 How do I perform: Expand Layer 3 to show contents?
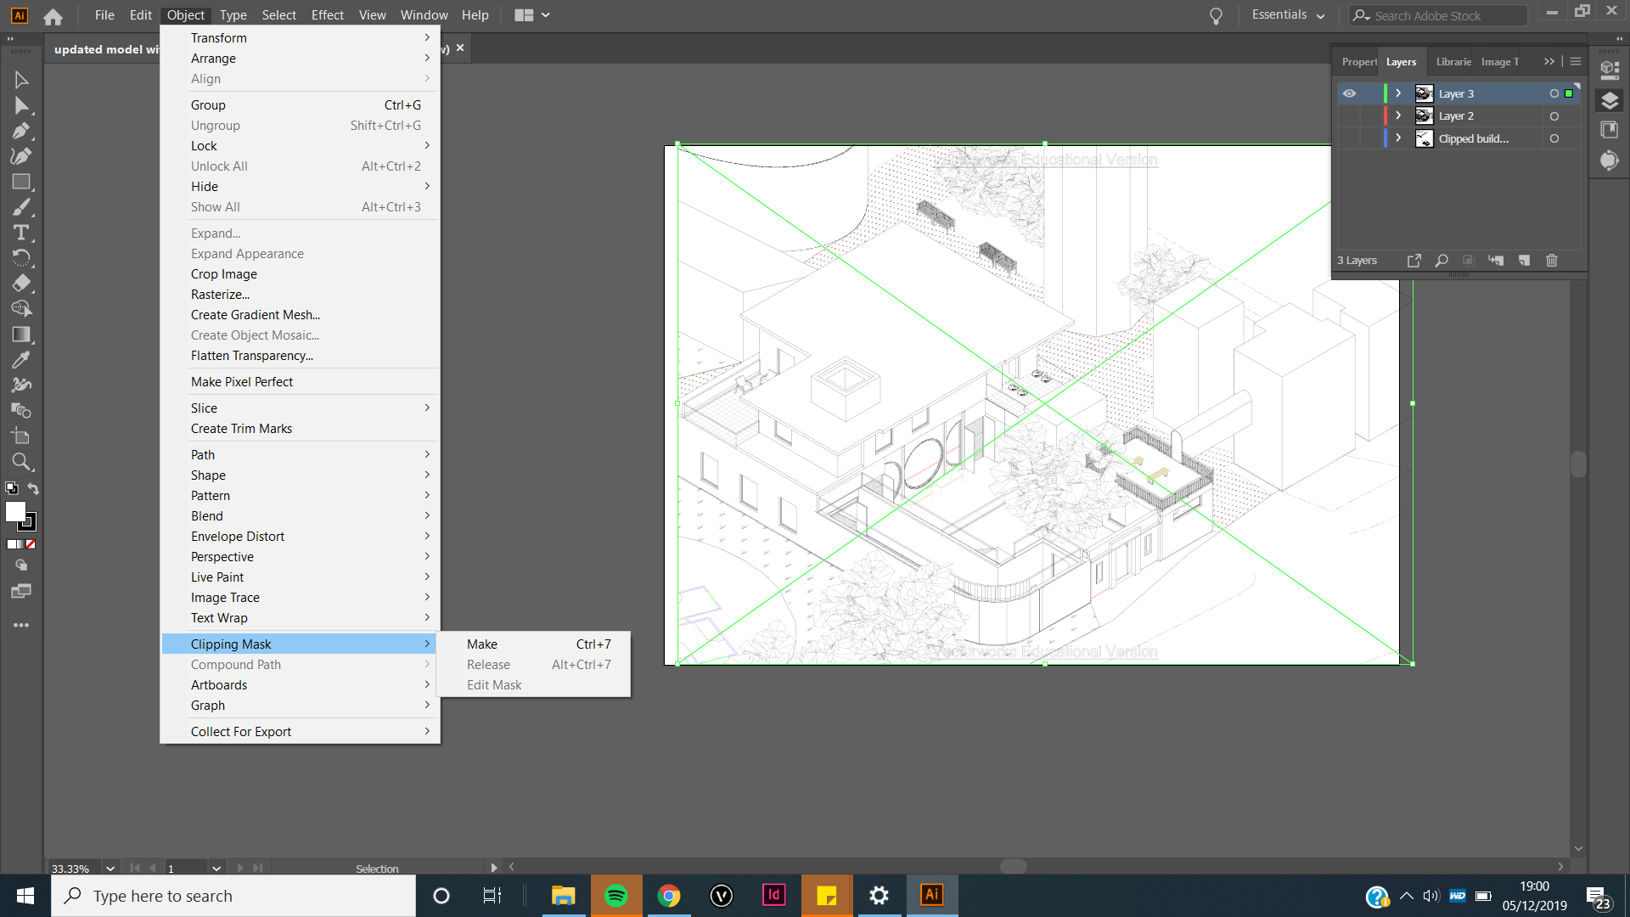1397,93
